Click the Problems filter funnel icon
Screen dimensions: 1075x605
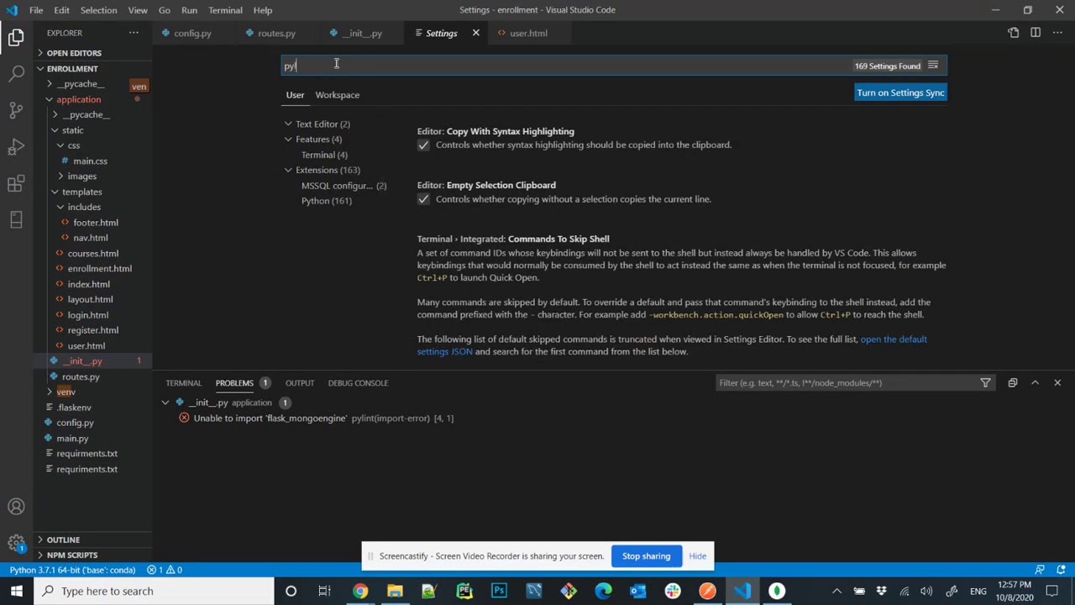pyautogui.click(x=985, y=383)
